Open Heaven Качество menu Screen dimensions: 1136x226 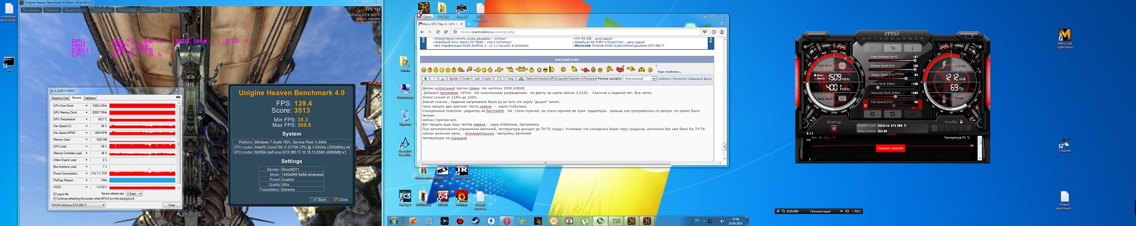point(149,10)
